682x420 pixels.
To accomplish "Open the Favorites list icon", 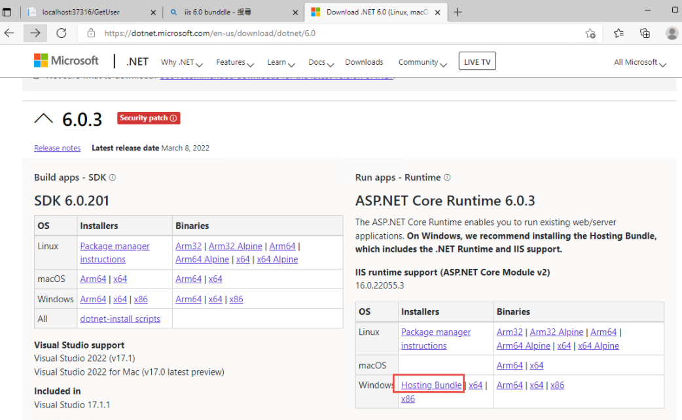I will click(x=619, y=33).
